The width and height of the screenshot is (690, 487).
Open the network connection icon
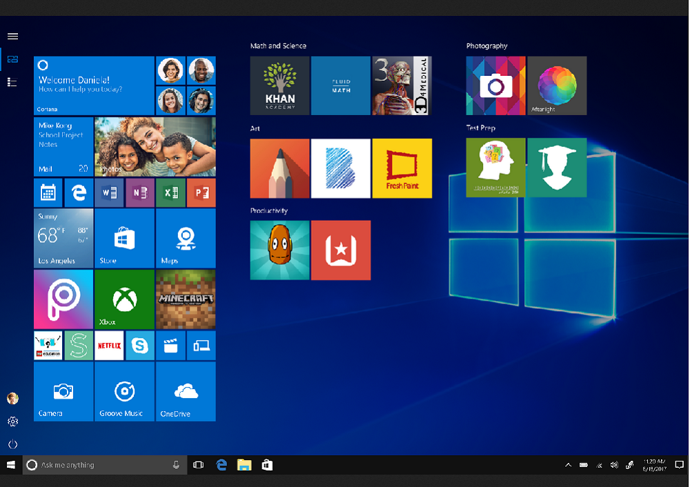[x=599, y=464]
